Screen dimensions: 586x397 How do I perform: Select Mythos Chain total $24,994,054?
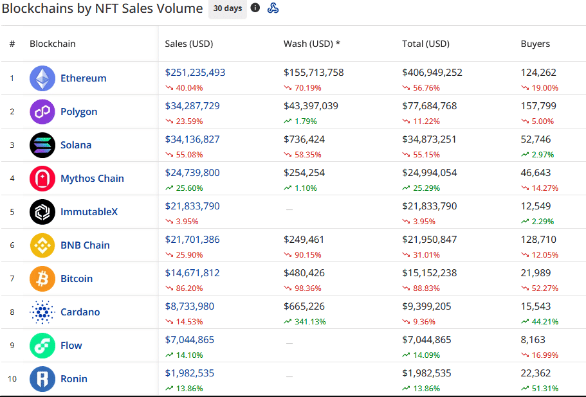pyautogui.click(x=430, y=173)
